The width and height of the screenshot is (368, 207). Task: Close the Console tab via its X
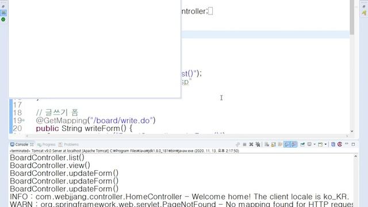(32, 144)
